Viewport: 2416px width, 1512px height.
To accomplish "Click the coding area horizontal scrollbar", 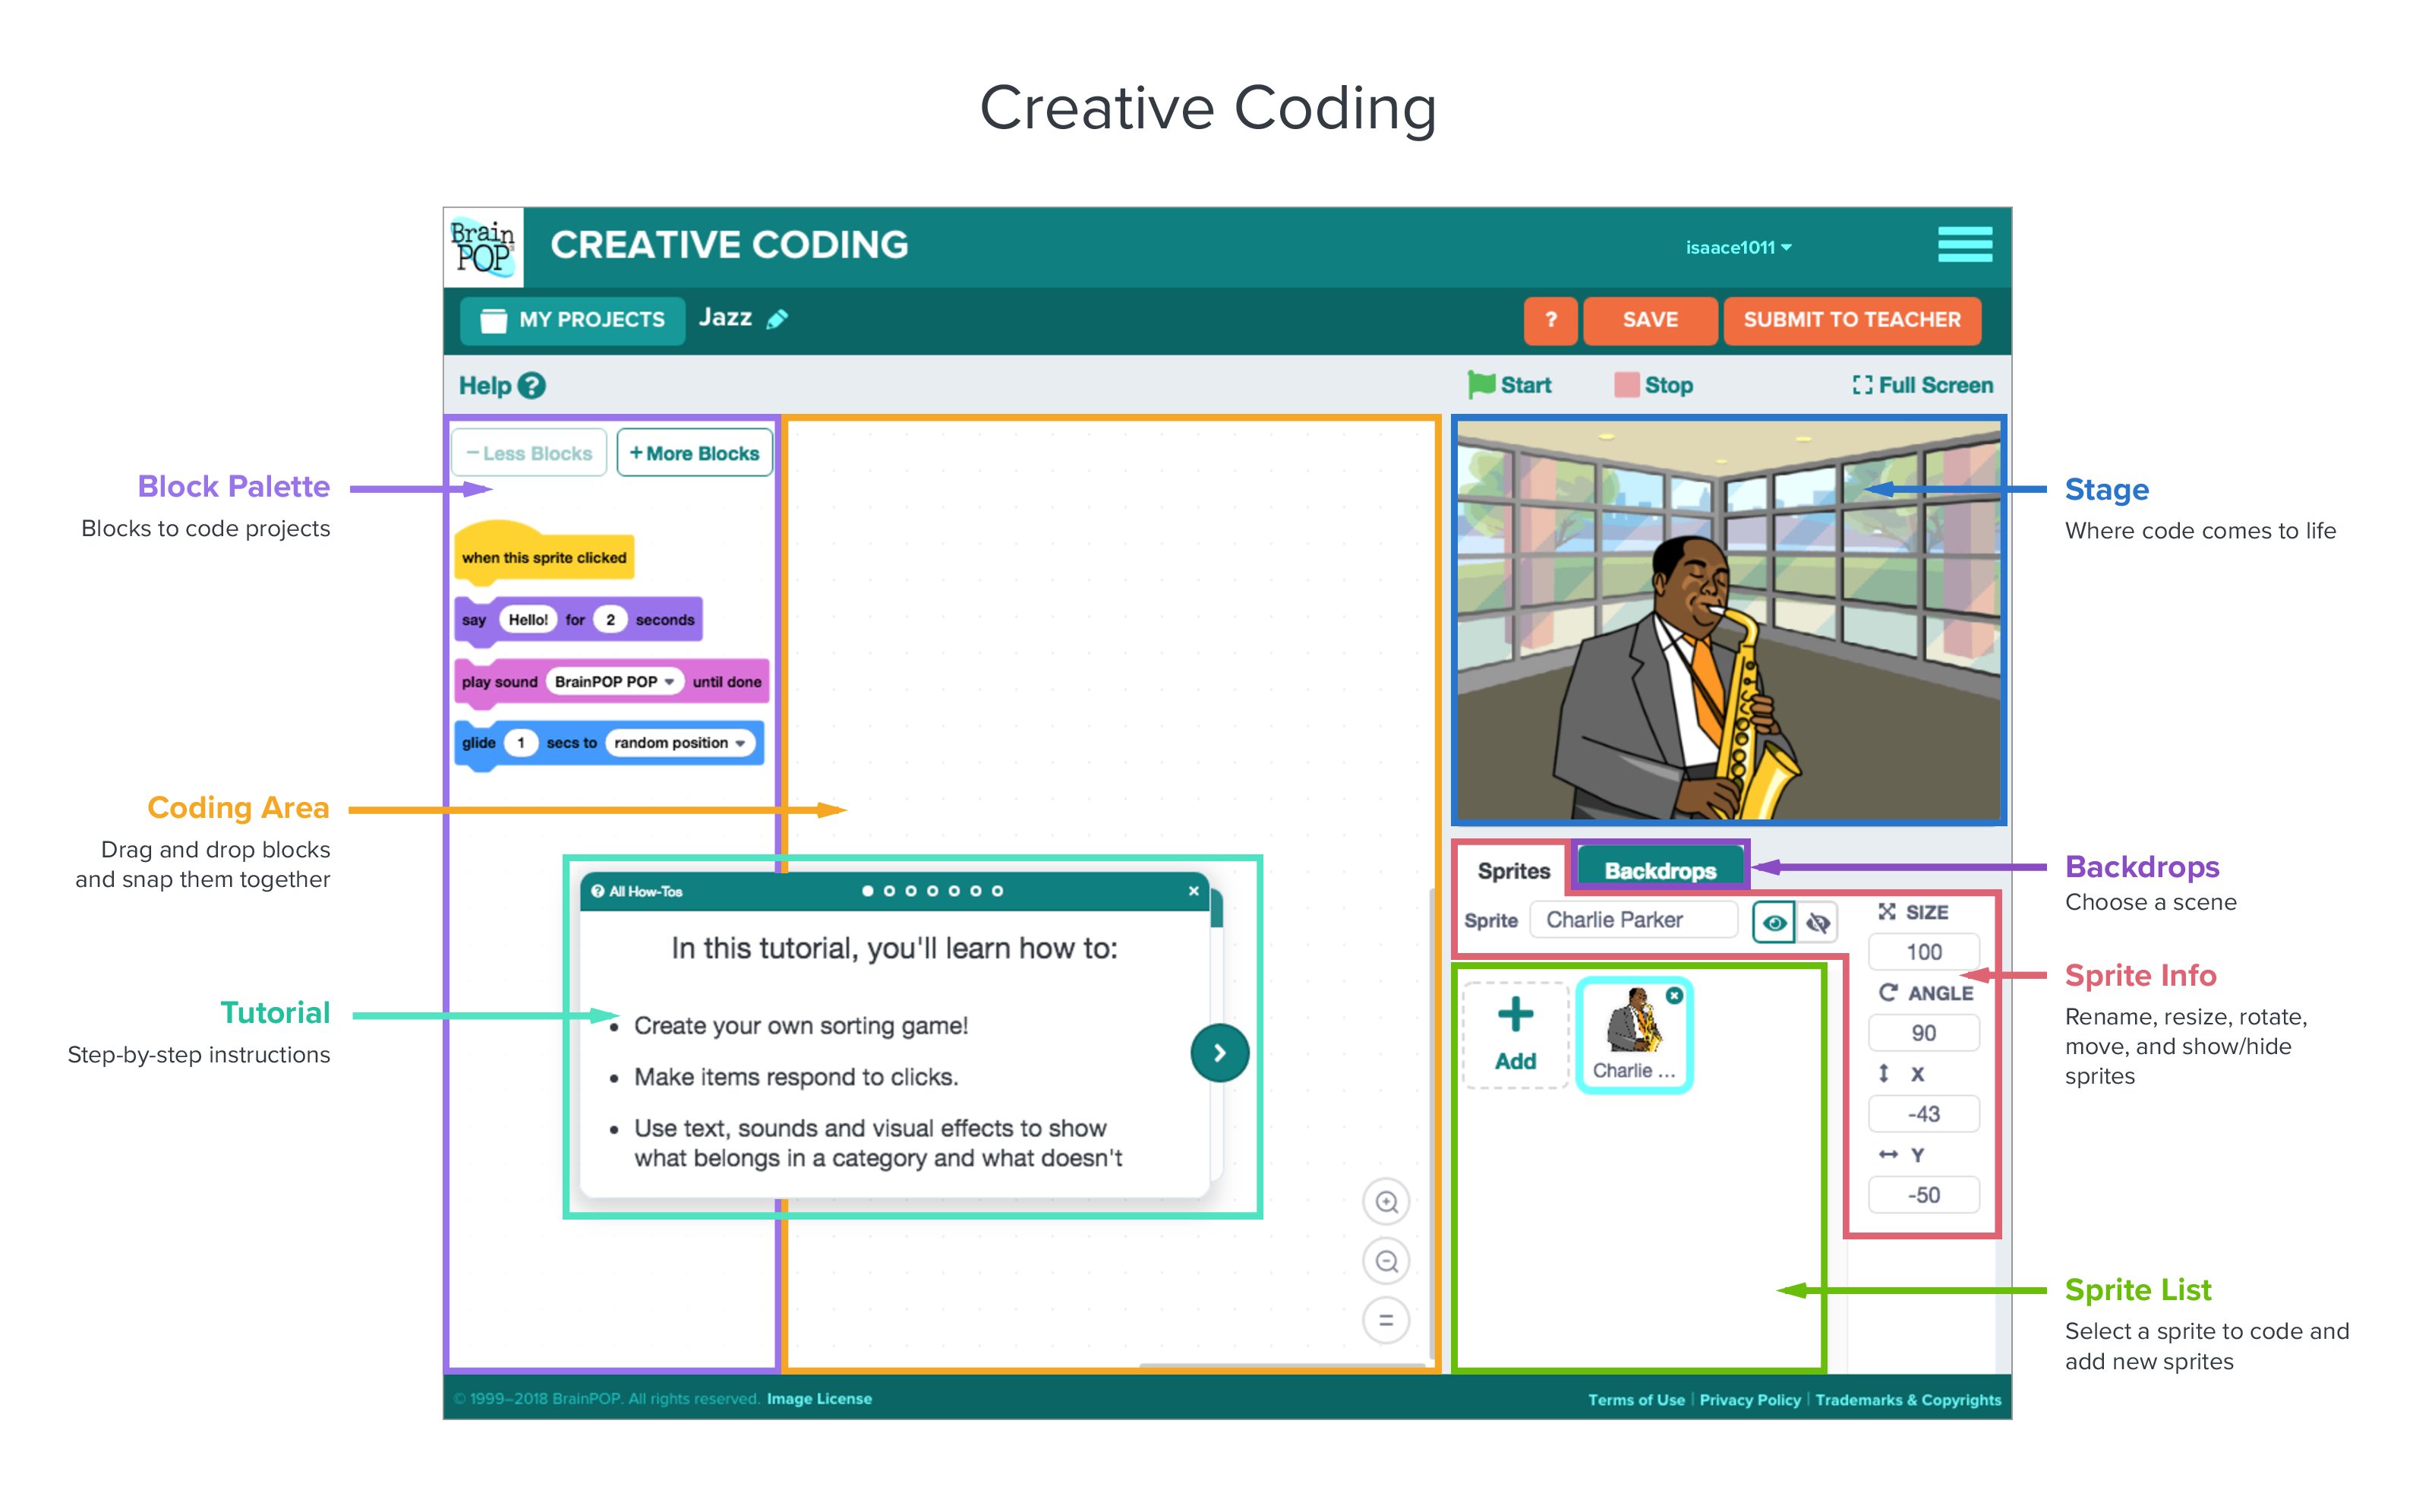I will coord(1282,1365).
